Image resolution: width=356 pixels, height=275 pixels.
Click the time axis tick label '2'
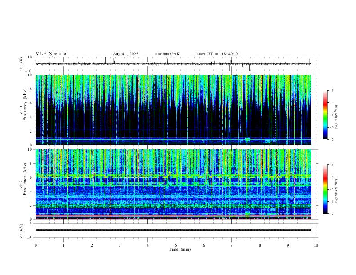92,245
